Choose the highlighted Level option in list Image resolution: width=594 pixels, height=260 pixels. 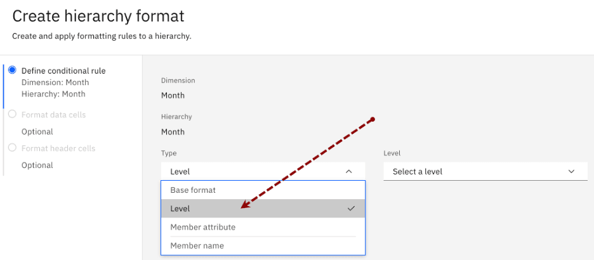point(180,209)
